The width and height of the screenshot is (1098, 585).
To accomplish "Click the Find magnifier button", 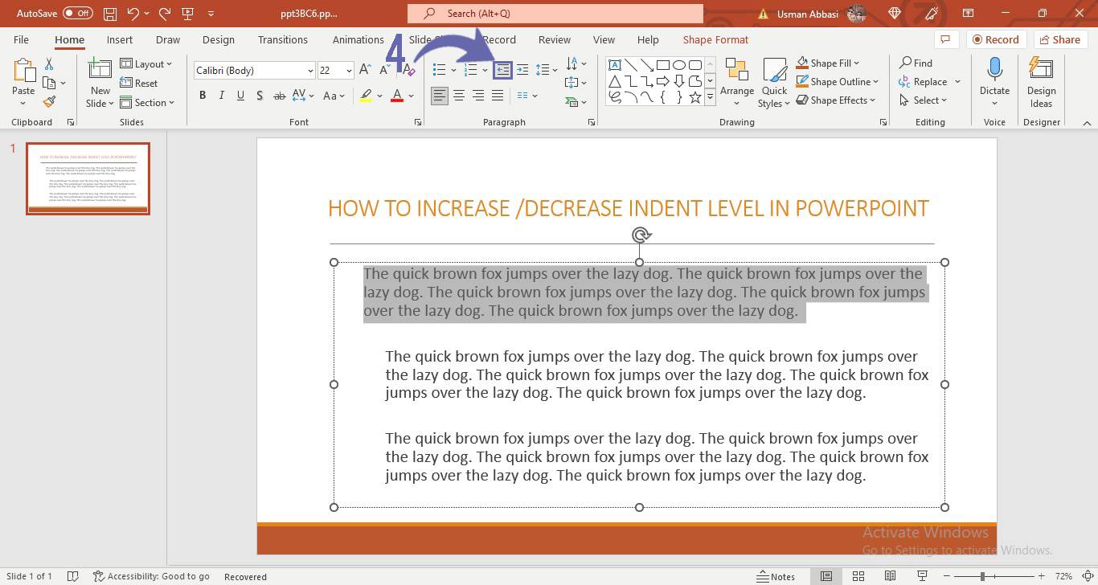I will pyautogui.click(x=916, y=63).
